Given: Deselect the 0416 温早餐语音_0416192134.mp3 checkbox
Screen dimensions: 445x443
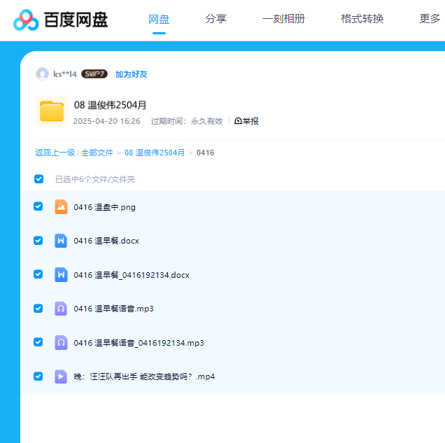Looking at the screenshot, I should (x=38, y=342).
